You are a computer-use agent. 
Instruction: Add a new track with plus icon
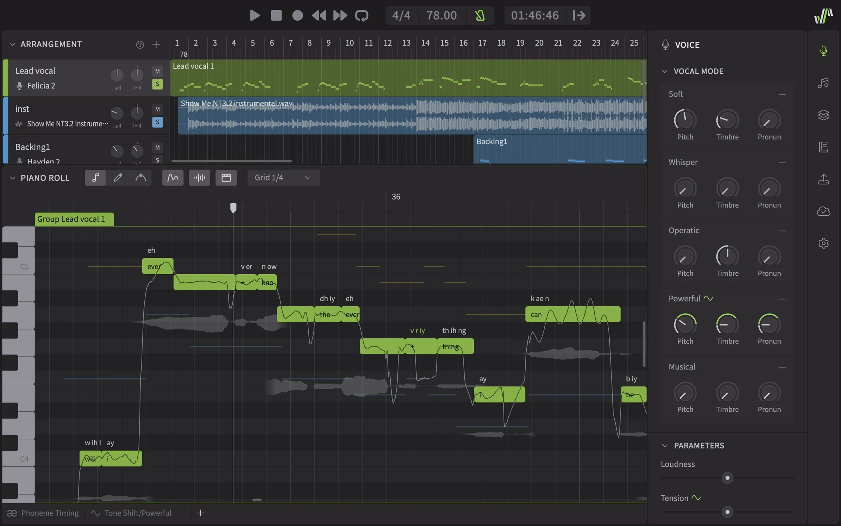[156, 45]
